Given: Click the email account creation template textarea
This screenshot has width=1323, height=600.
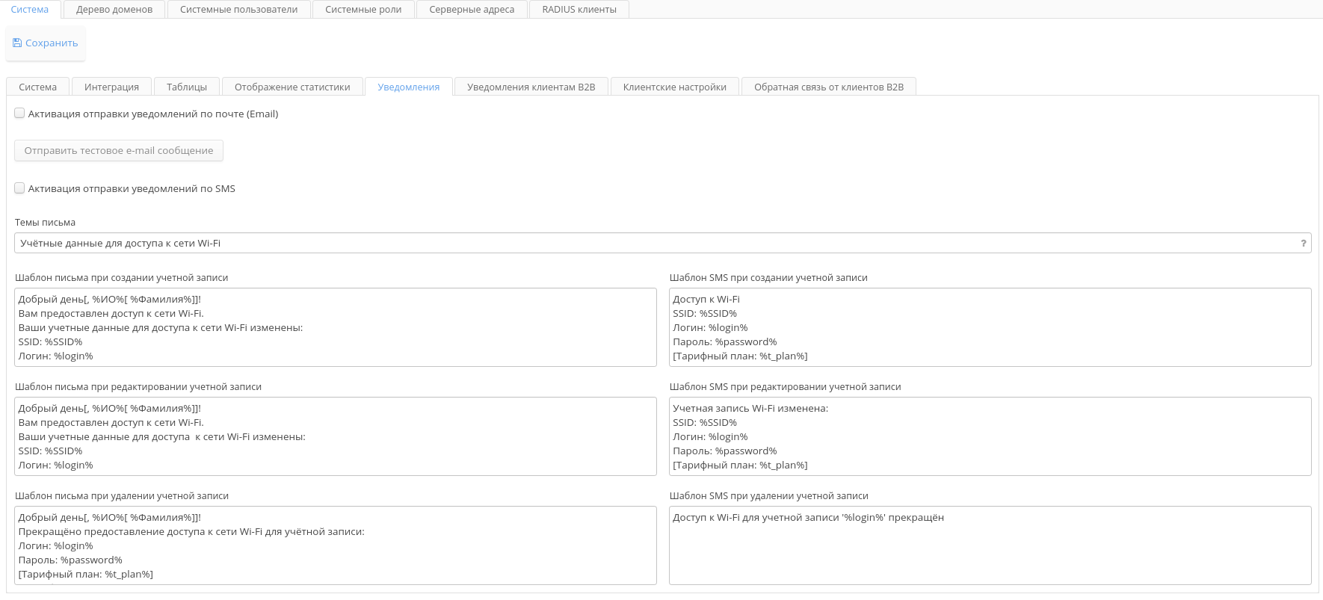Looking at the screenshot, I should [x=335, y=327].
